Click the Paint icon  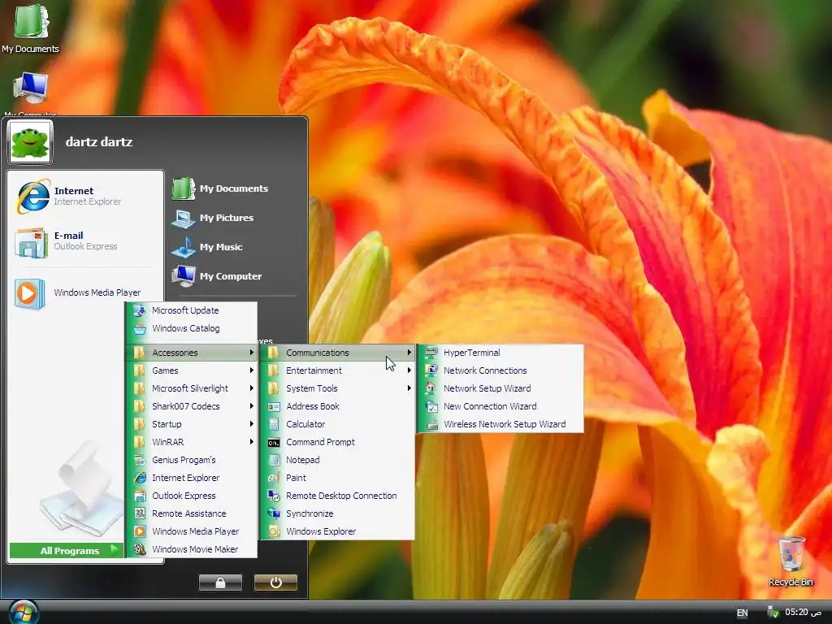(x=274, y=478)
